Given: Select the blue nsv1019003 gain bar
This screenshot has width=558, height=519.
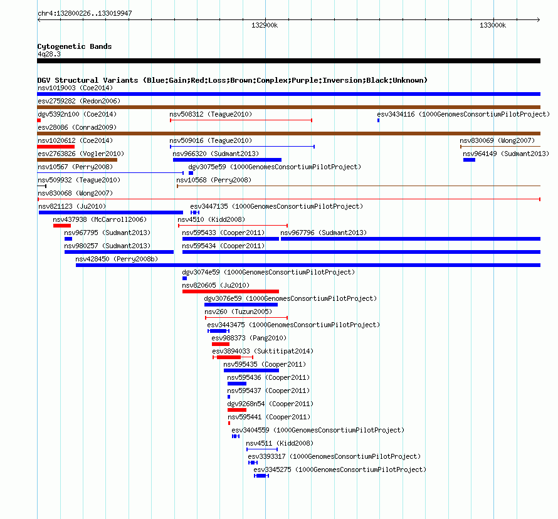Looking at the screenshot, I should (288, 94).
